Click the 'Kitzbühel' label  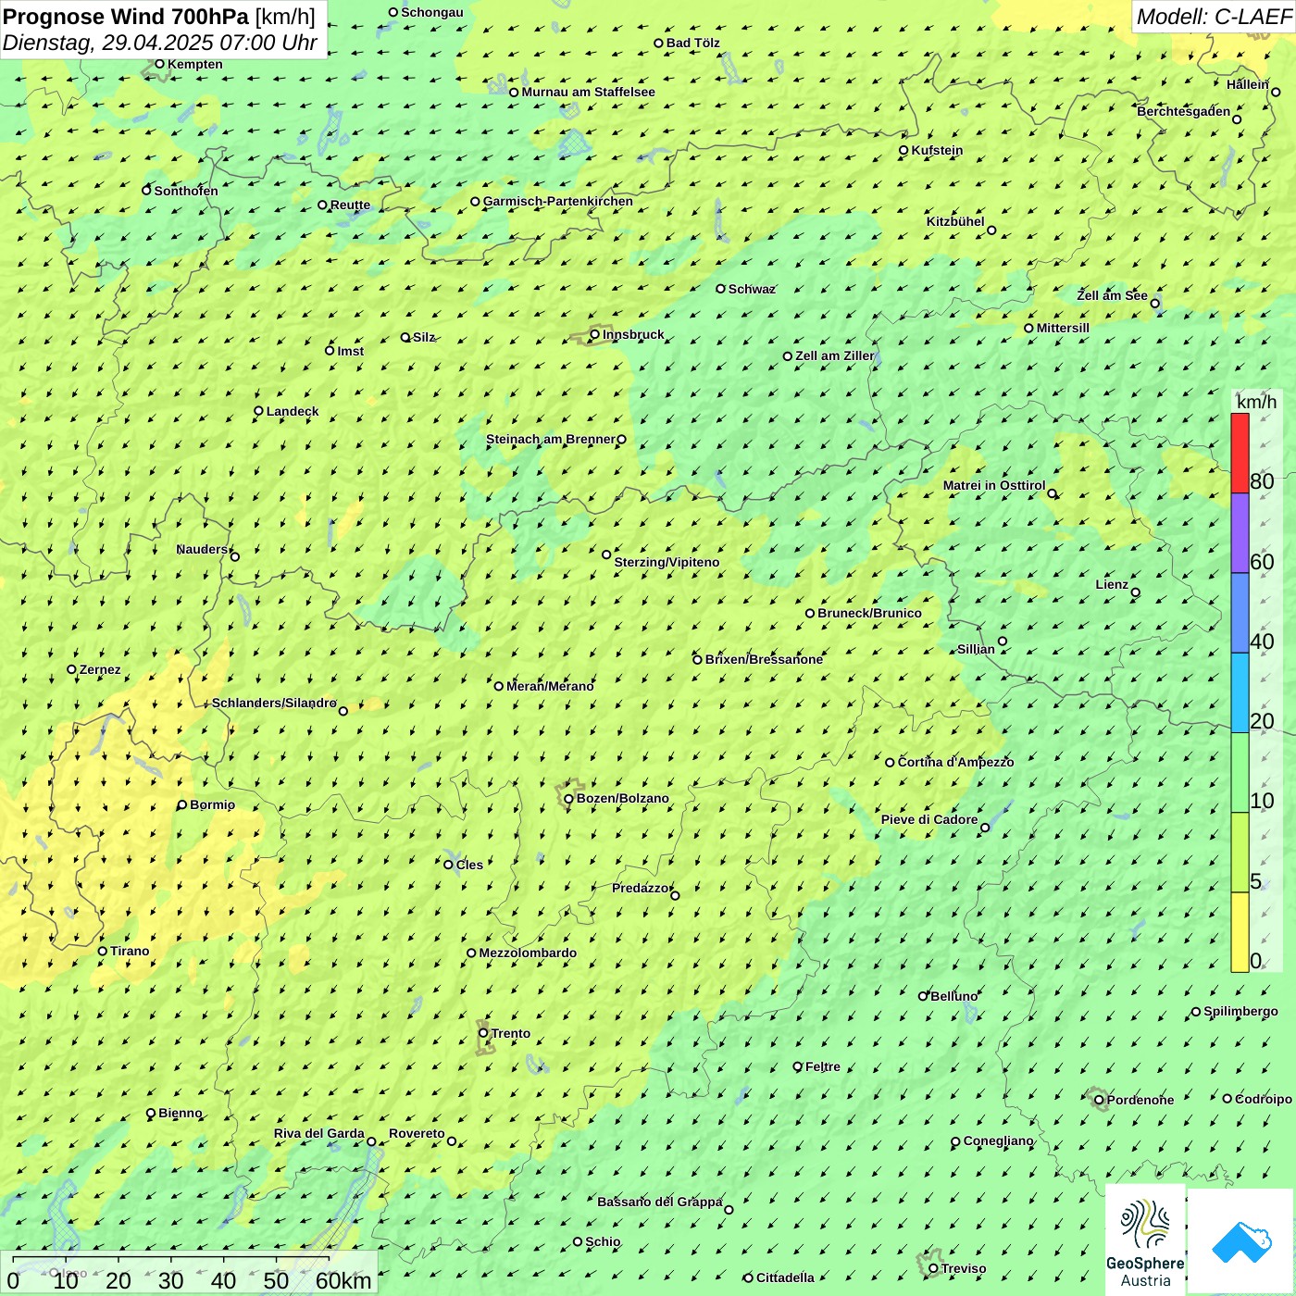[955, 221]
